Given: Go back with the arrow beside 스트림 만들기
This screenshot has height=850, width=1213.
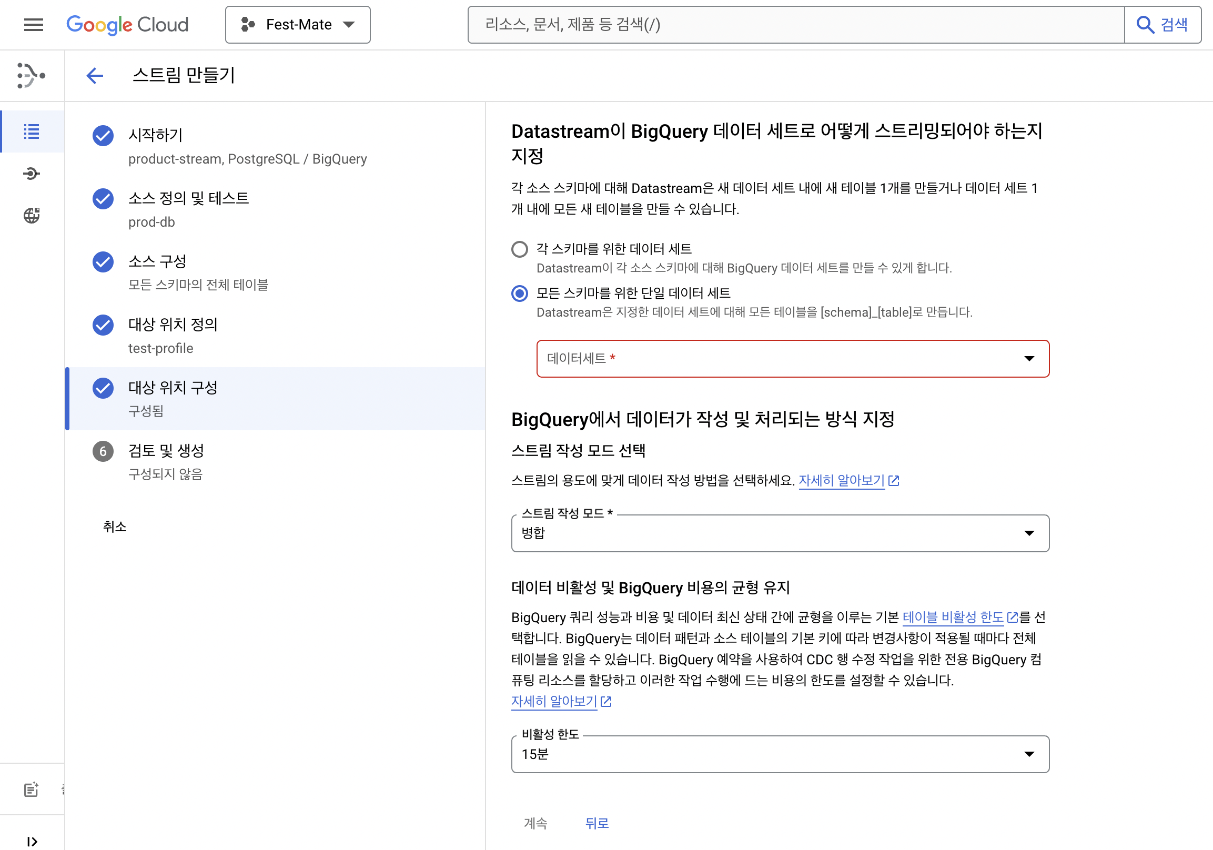Looking at the screenshot, I should click(95, 76).
